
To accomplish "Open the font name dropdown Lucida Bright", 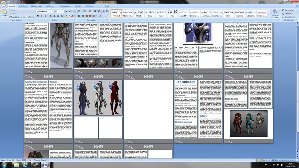I will pyautogui.click(x=53, y=11).
